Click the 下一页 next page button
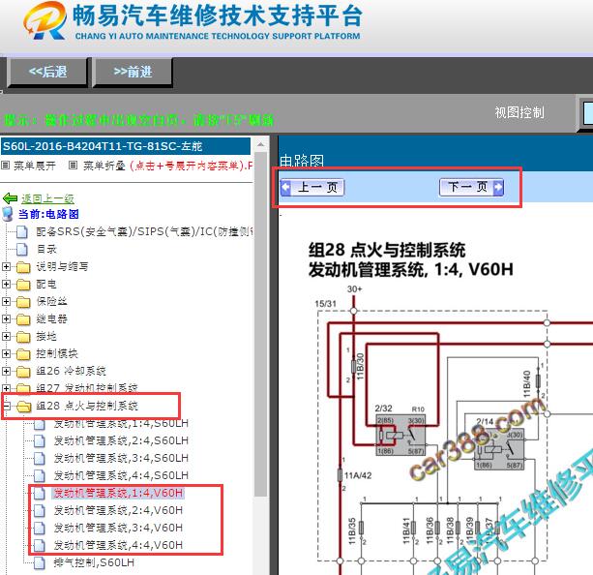 (472, 187)
